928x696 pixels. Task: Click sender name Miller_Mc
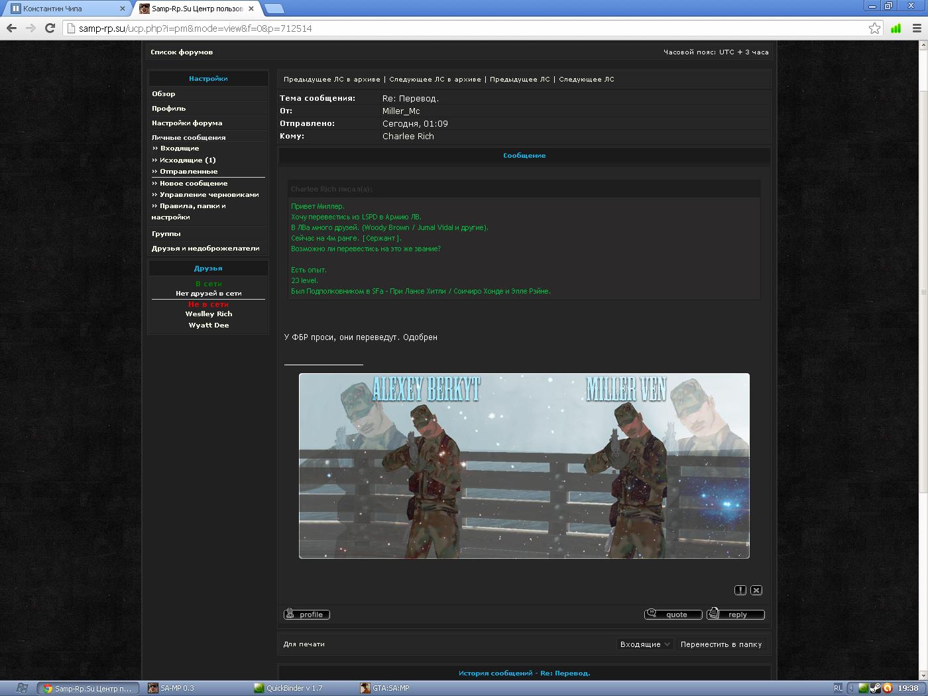coord(401,111)
